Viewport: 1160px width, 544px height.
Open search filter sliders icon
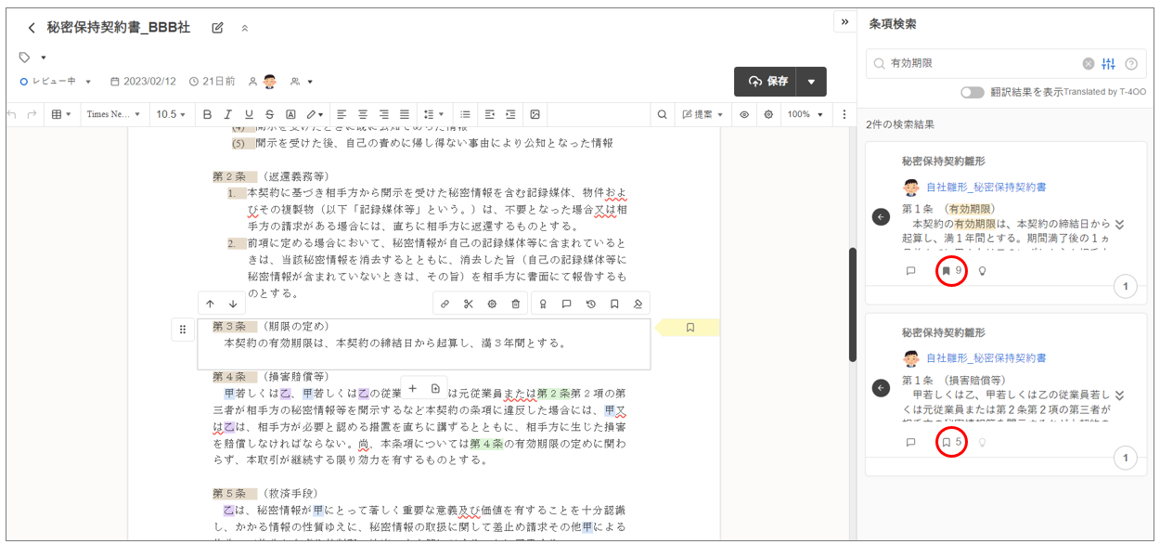[1108, 64]
